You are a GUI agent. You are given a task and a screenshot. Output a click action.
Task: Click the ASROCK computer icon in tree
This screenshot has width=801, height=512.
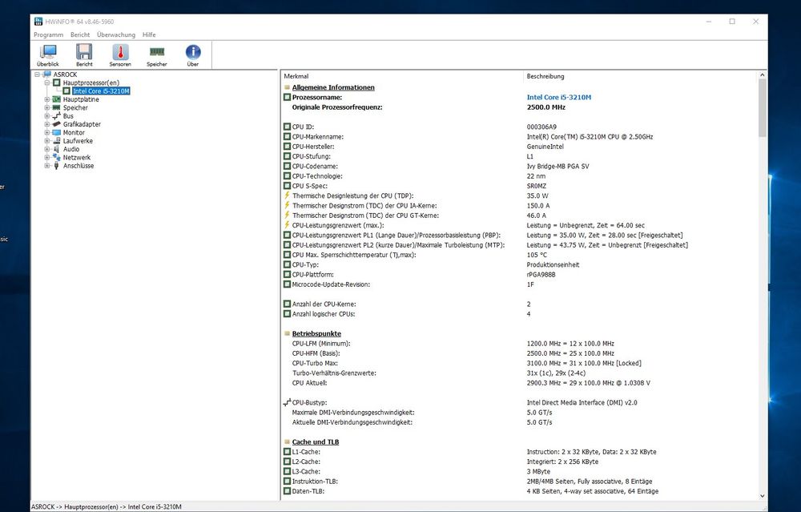click(47, 75)
